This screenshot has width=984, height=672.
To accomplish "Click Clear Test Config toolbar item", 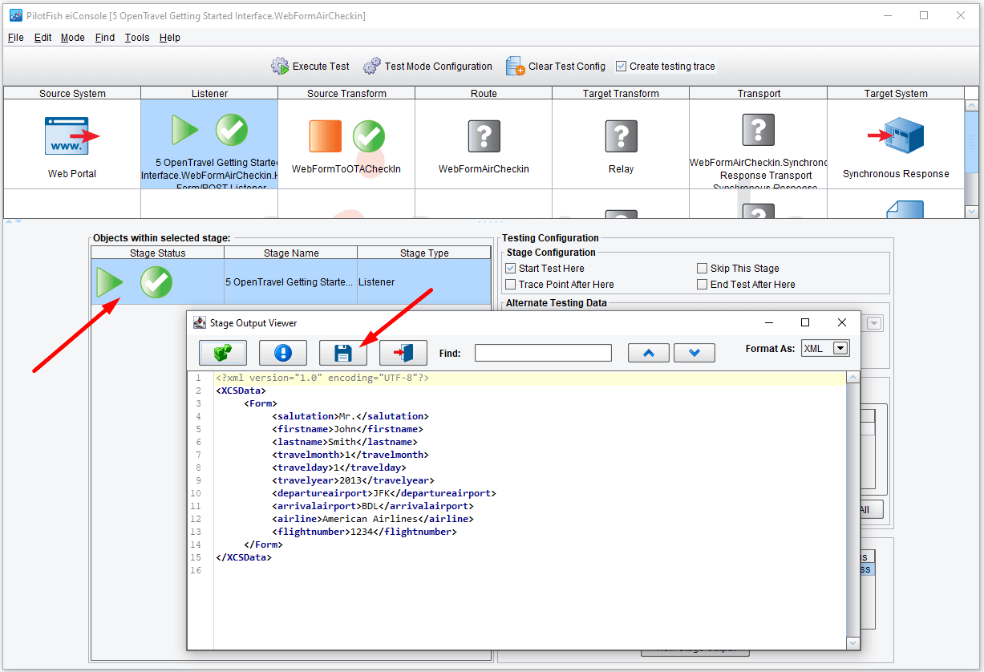I will pos(555,67).
